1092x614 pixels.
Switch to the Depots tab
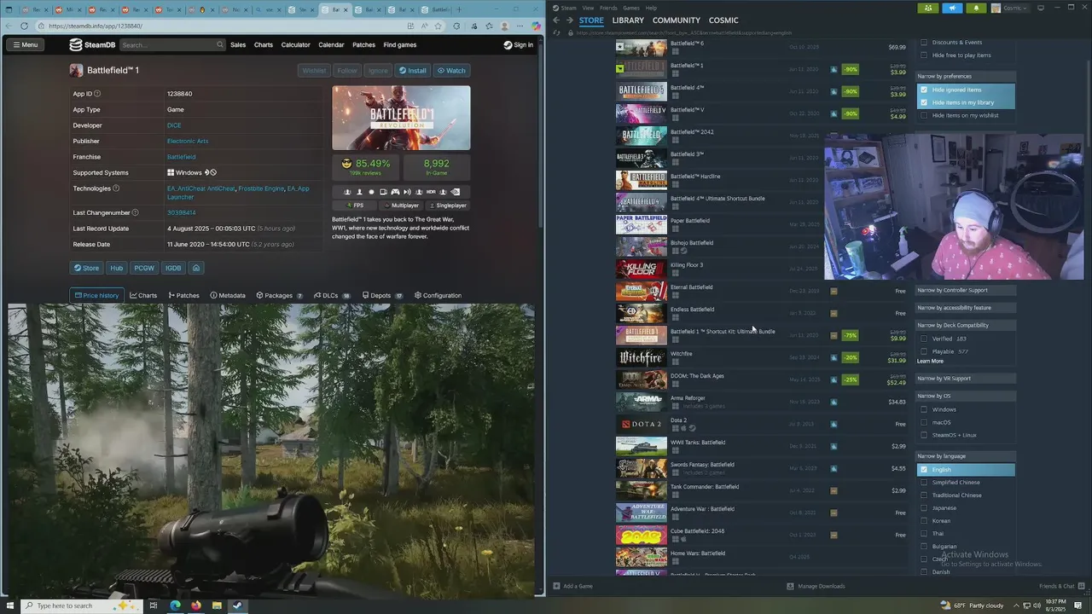(x=382, y=295)
